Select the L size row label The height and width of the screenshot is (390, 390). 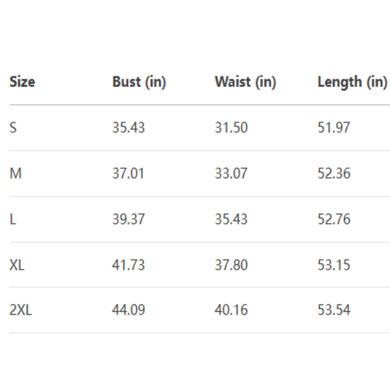(x=12, y=219)
